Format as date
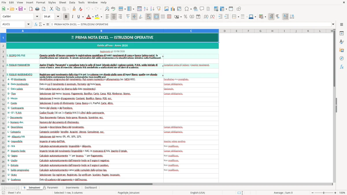Screen dimensions: 347x195 [198, 17]
